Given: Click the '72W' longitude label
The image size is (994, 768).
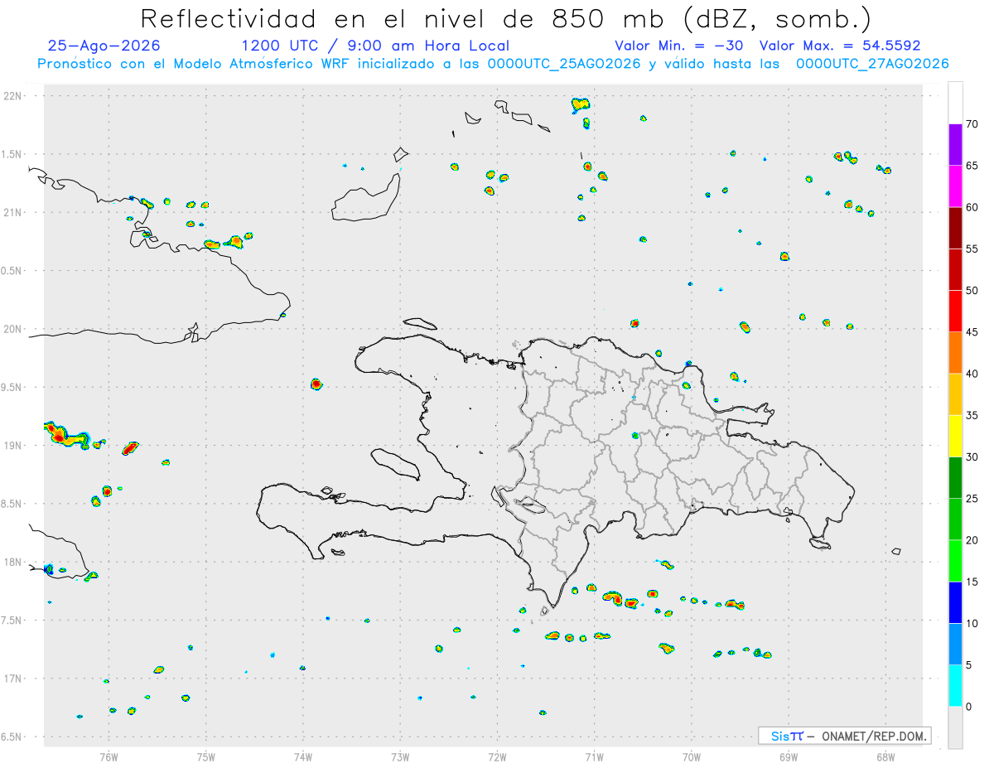Looking at the screenshot, I should 497,756.
